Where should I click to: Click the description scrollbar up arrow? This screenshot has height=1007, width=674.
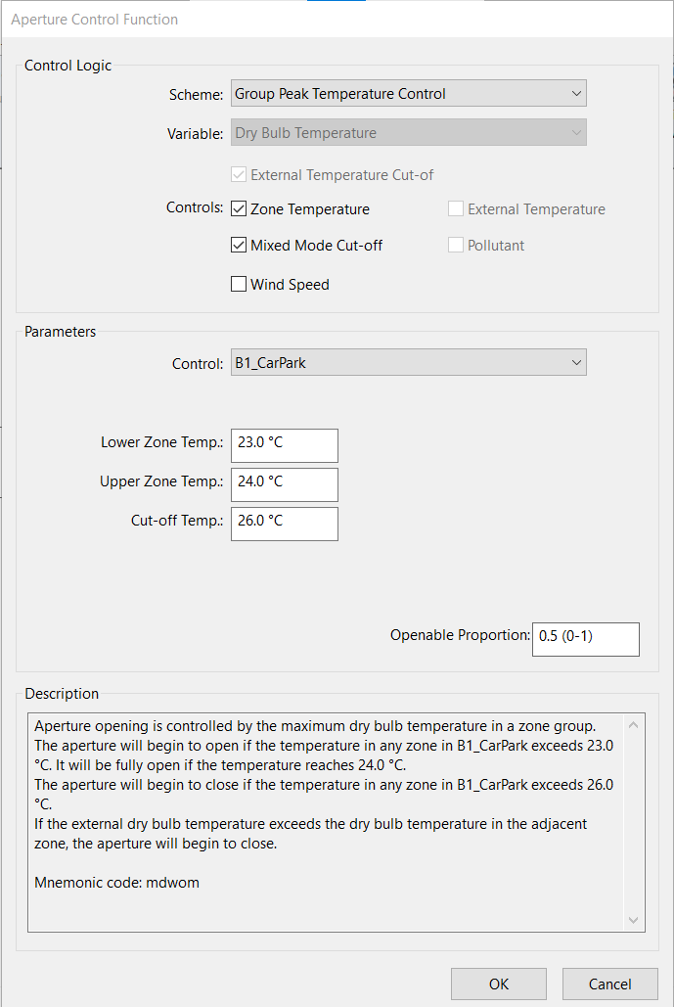point(634,725)
